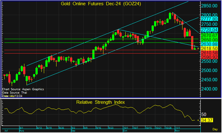Click the cyan 2720.04 price tag
Screen dimensions: 222x133
coord(209,30)
